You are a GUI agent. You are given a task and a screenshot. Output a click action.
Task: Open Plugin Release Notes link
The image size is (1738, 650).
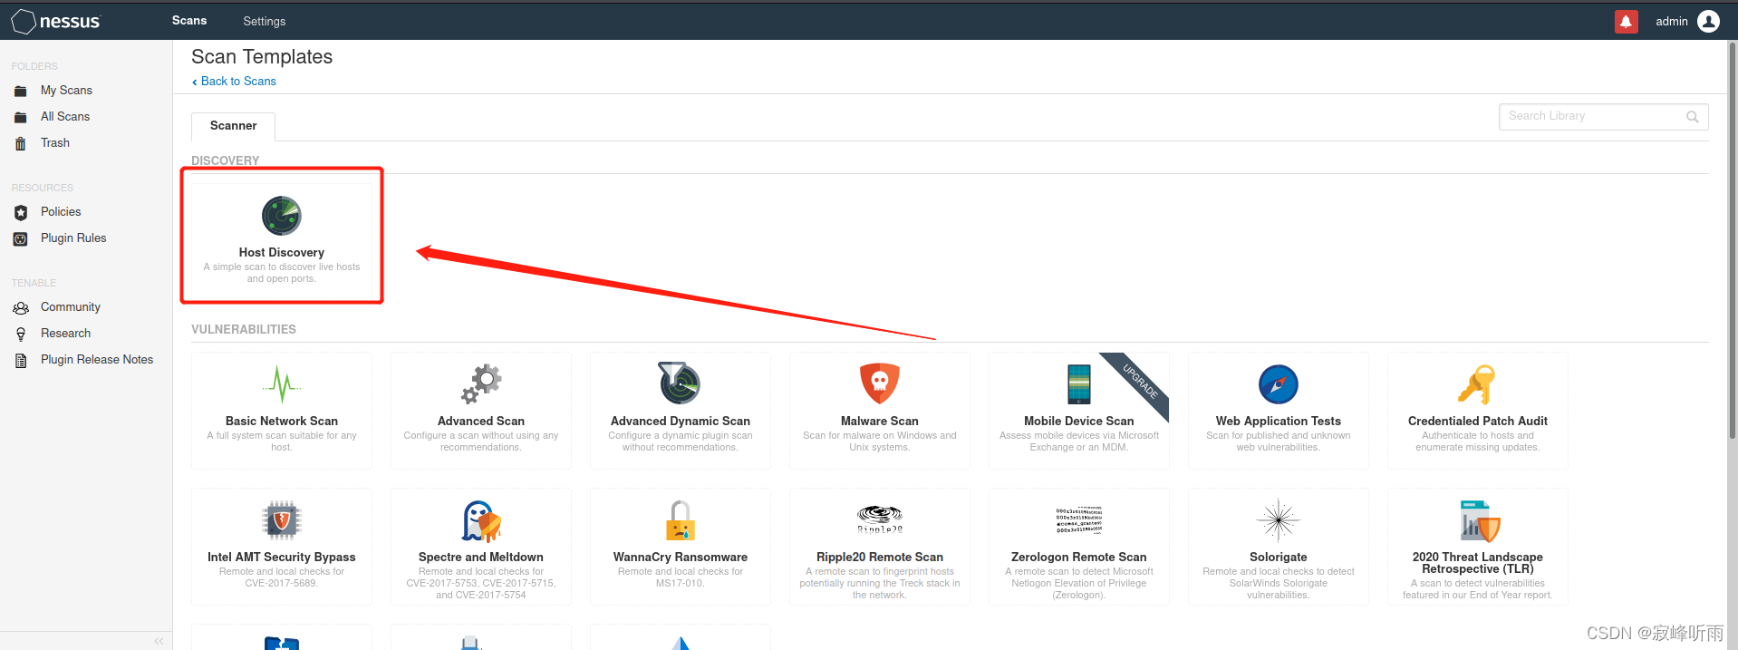coord(97,360)
